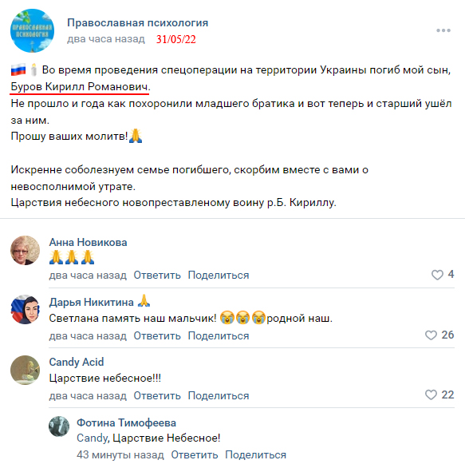This screenshot has height=464, width=465.
Task: Click Ответить under Фотина Тимофеева's reply
Action: 195,454
